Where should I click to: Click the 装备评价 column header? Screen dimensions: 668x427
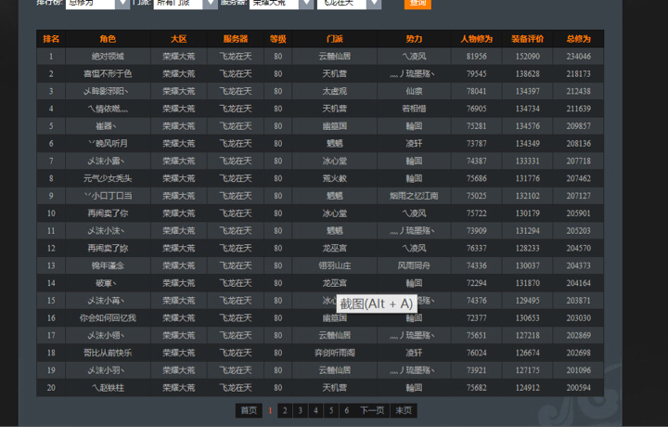[x=527, y=39]
